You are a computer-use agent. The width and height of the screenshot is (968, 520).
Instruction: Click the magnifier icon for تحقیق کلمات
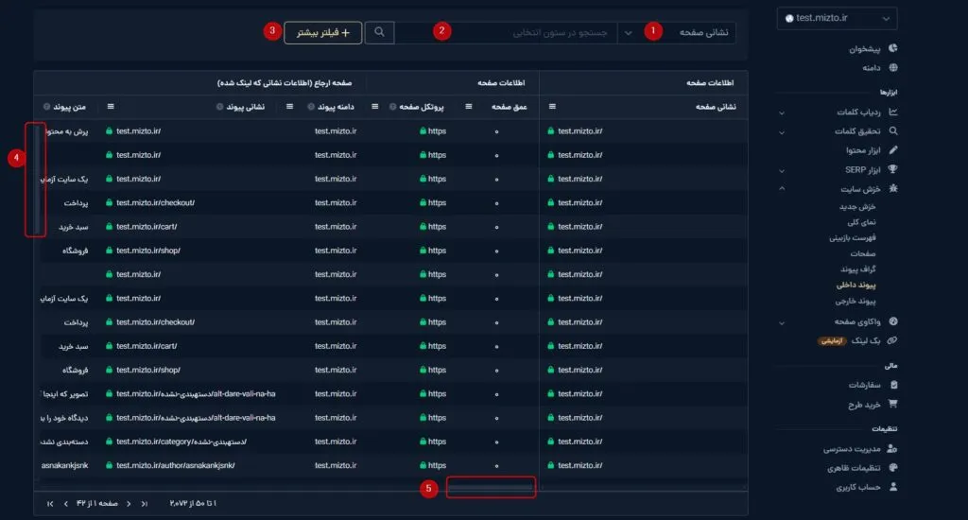tap(892, 130)
